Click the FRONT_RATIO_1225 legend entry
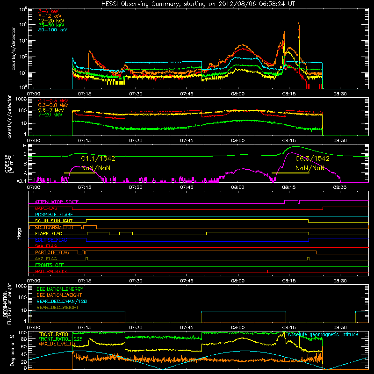The width and height of the screenshot is (374, 374). [x=60, y=339]
